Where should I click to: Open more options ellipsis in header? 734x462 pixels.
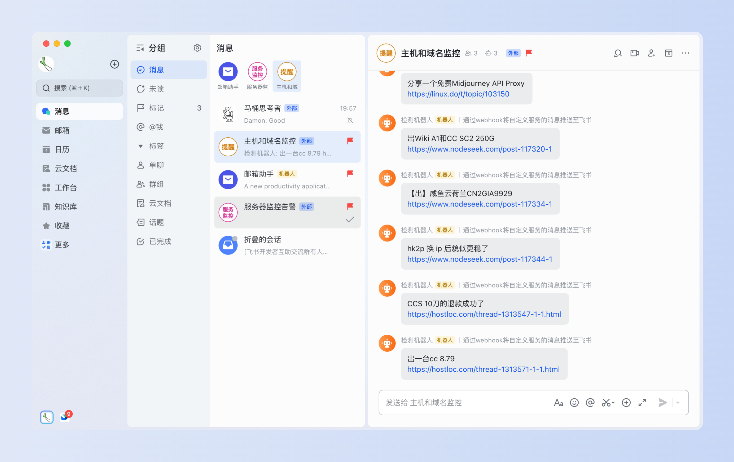pyautogui.click(x=685, y=53)
